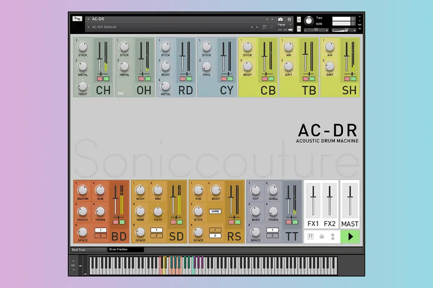
Task: Select kit option 2 on BD channel
Action: coord(101,236)
